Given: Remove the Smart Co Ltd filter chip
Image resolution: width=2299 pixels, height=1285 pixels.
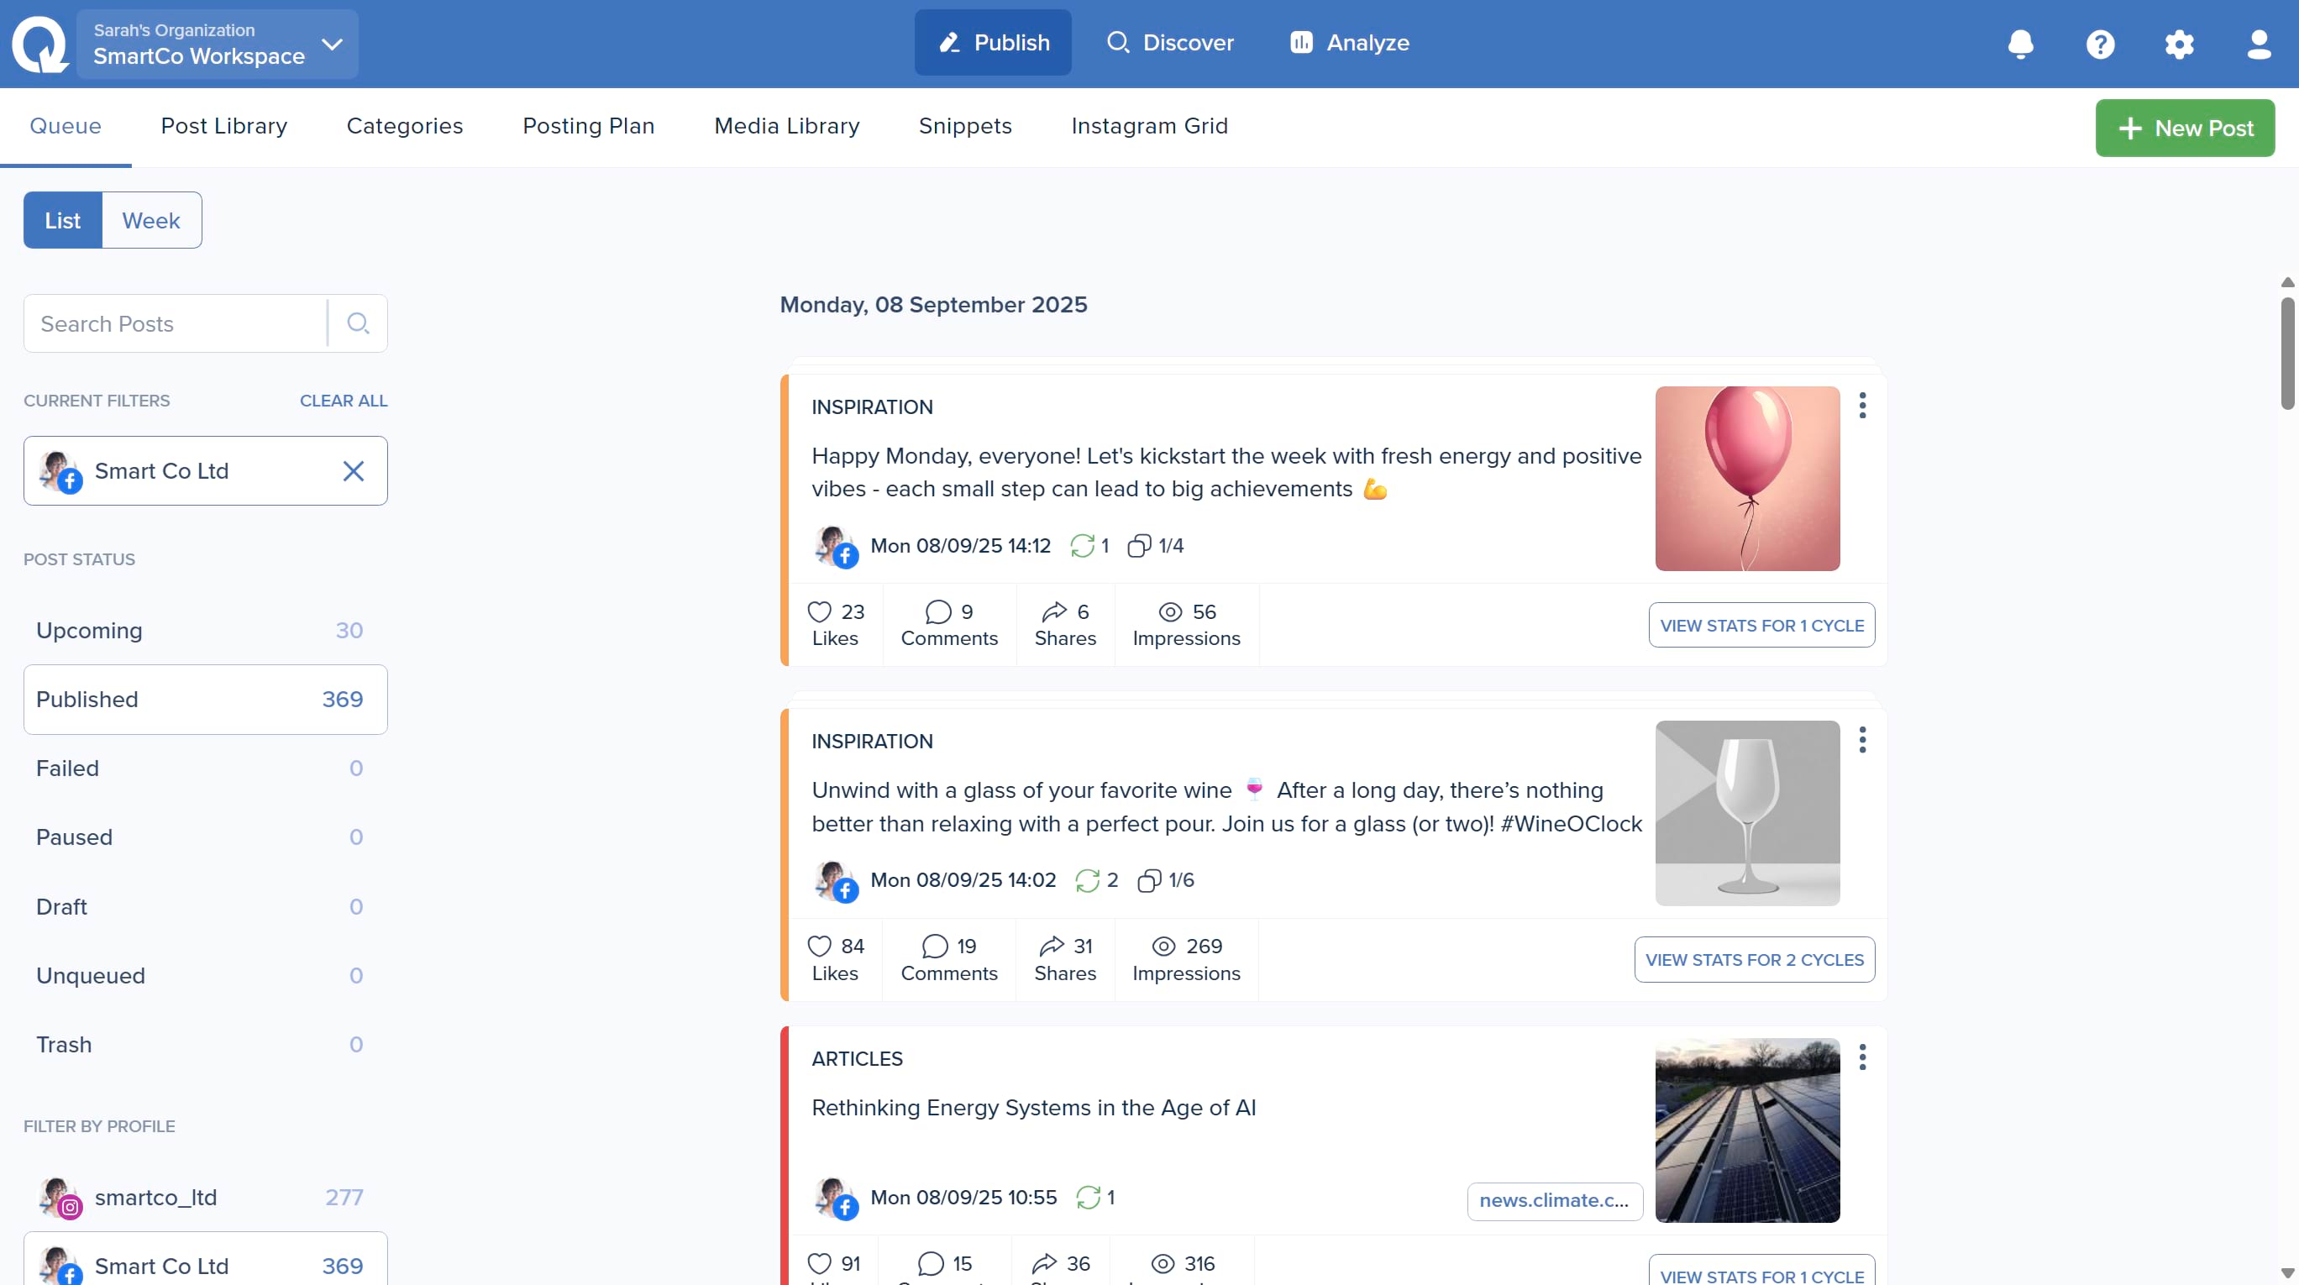Looking at the screenshot, I should [x=354, y=471].
